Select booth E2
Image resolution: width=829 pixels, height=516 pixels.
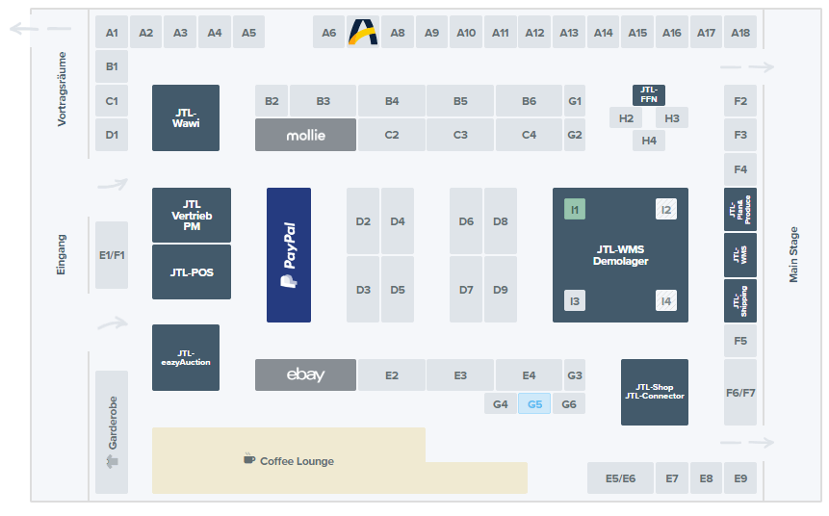pos(392,374)
